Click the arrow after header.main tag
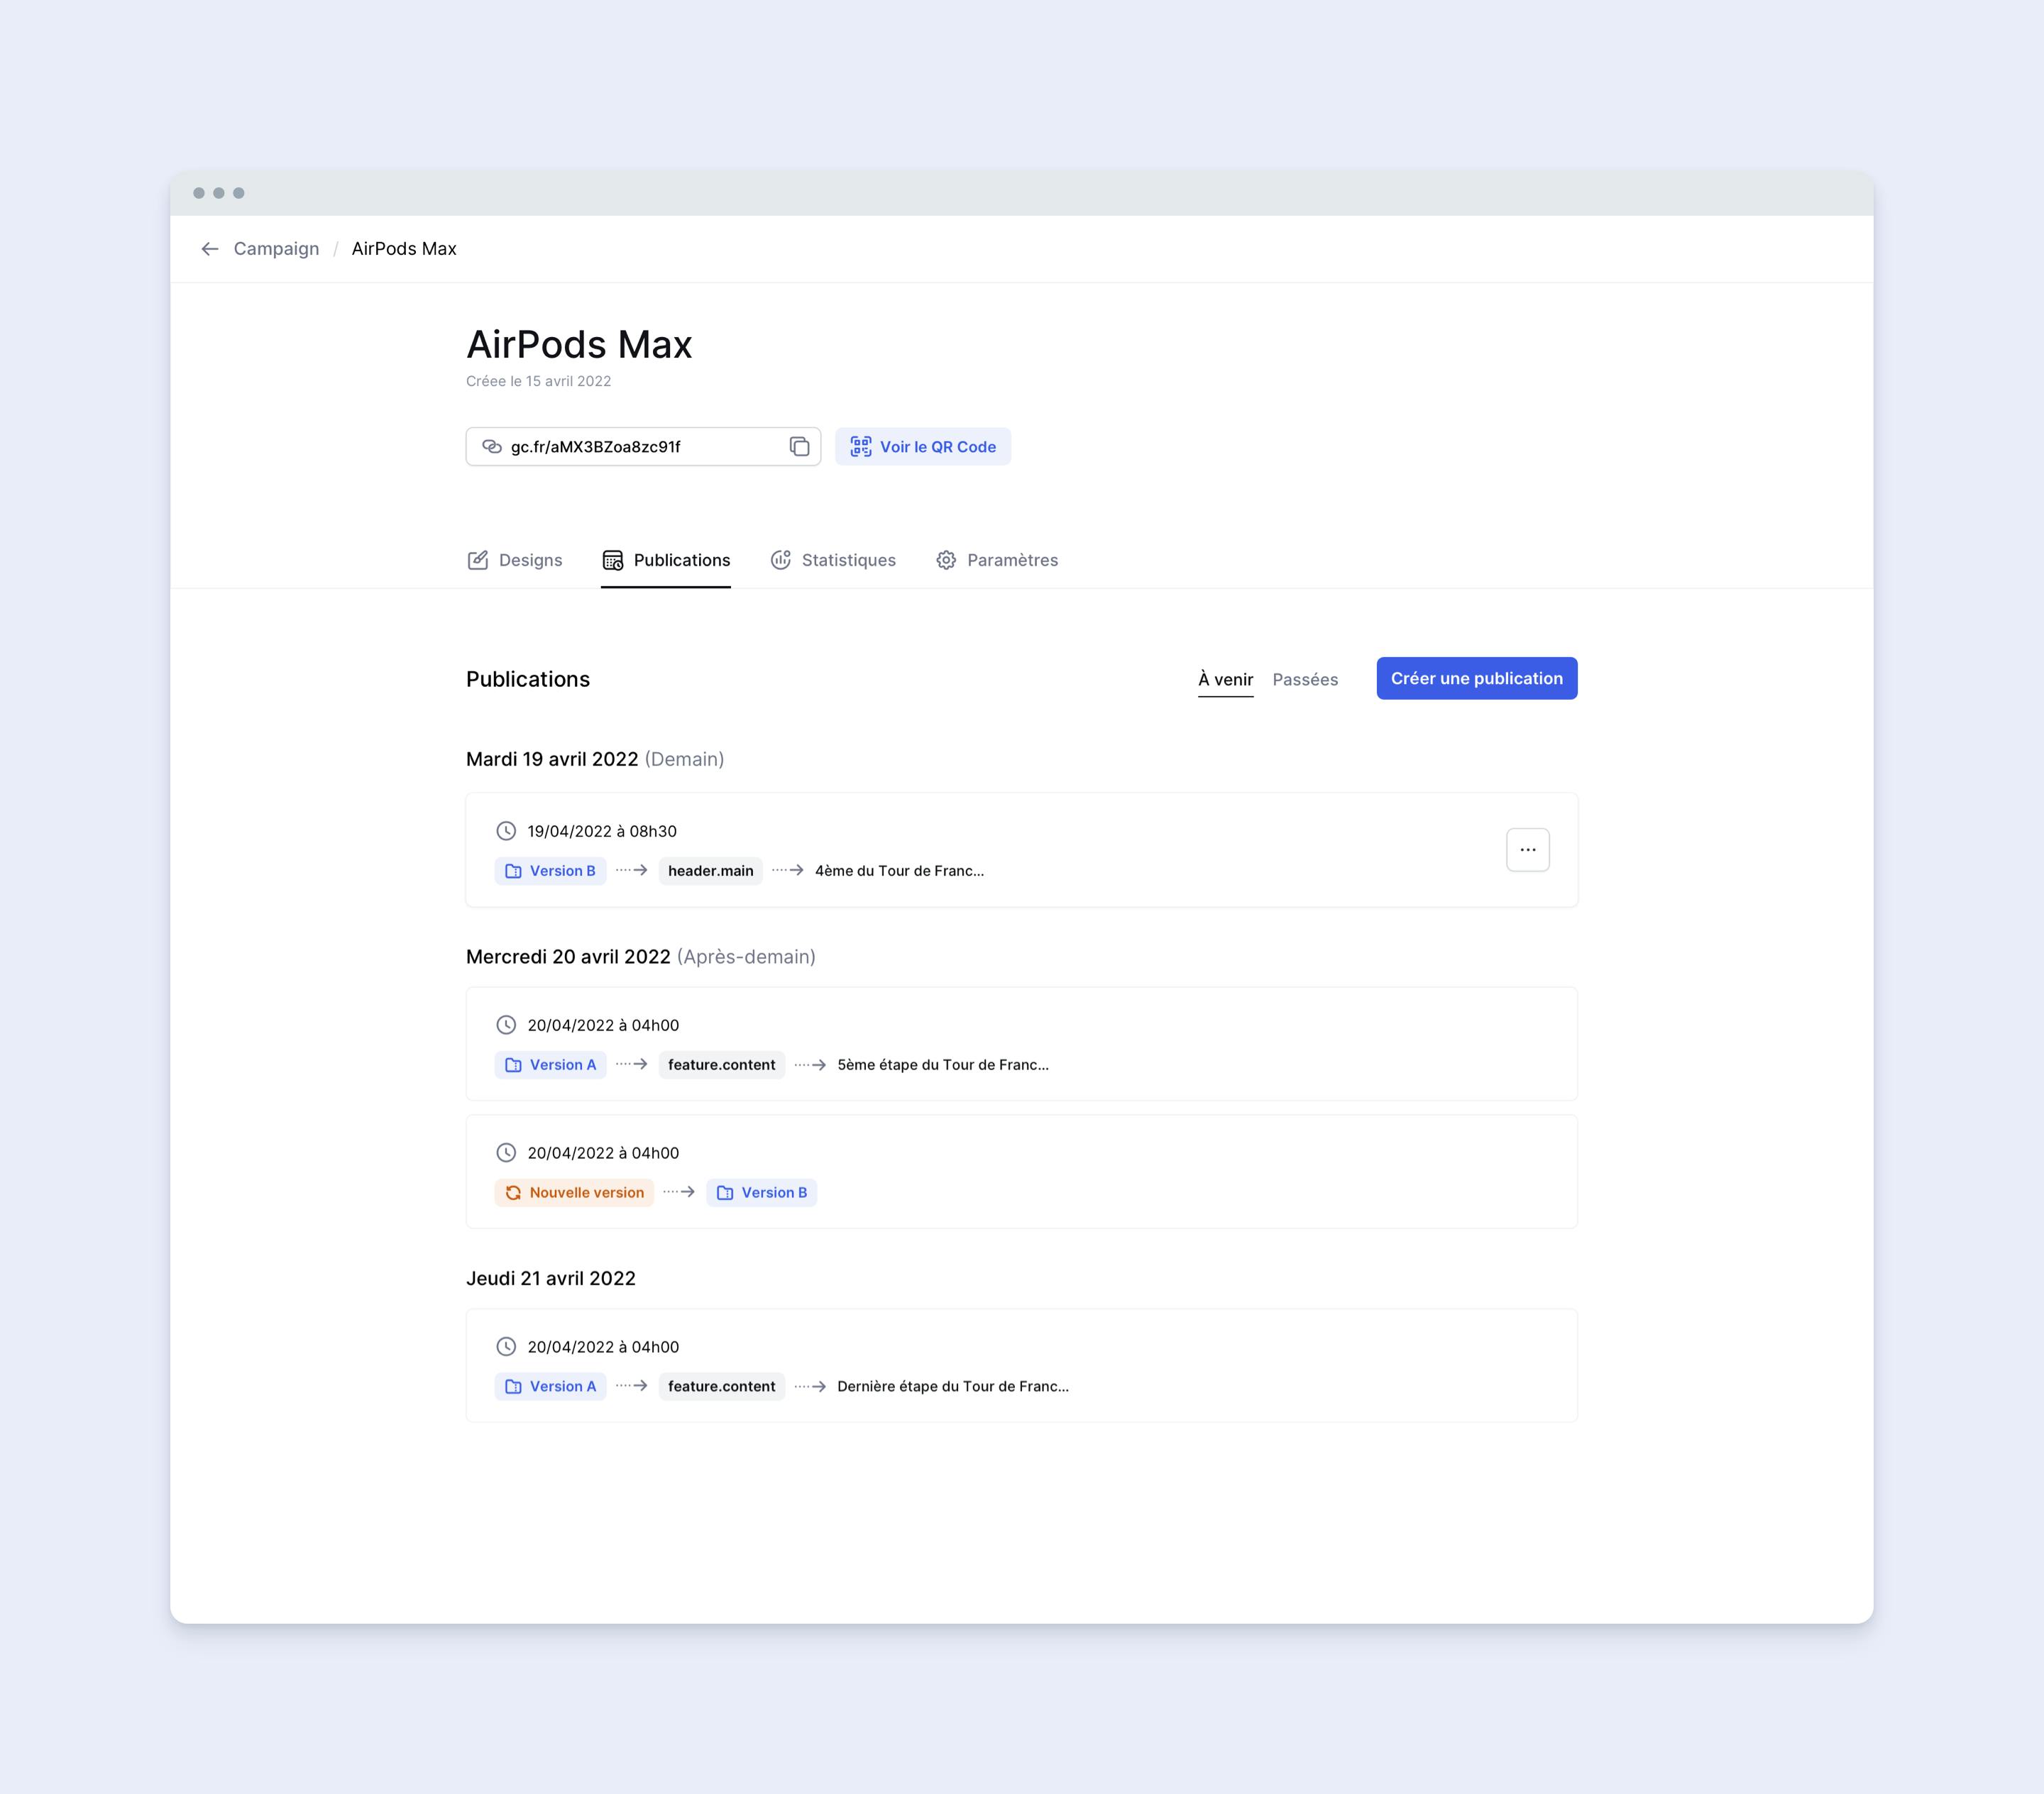Screen dimensions: 2044x1794 click(x=788, y=871)
